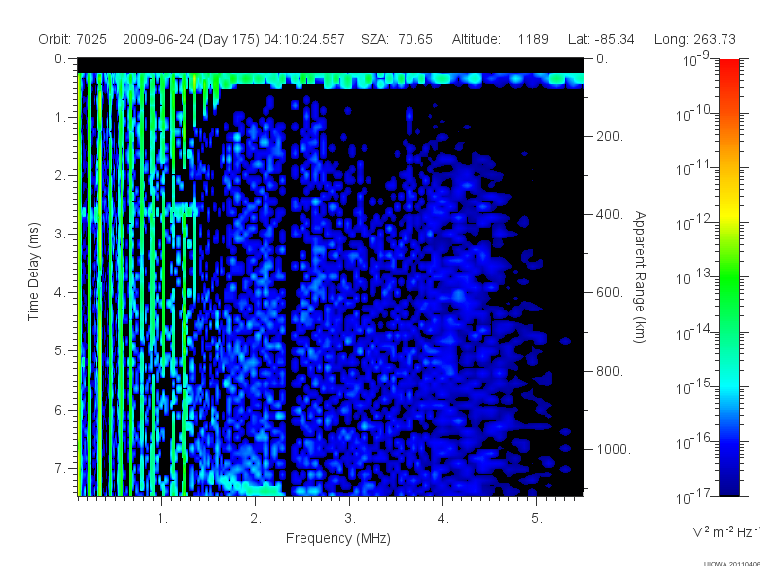Click the color-scale unit label 'V² m⁻² Hz⁻¹'
Viewport: 778px width, 584px height.
(726, 531)
